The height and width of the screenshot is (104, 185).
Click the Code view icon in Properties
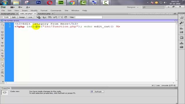[5, 92]
